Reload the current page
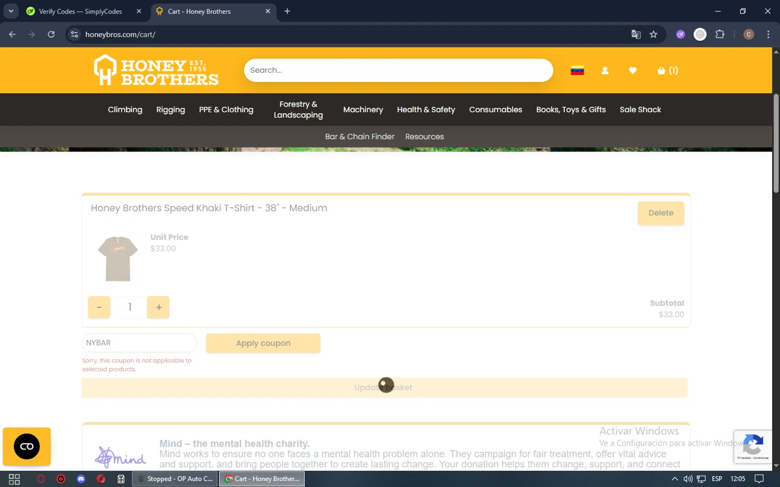This screenshot has height=487, width=780. pyautogui.click(x=51, y=34)
